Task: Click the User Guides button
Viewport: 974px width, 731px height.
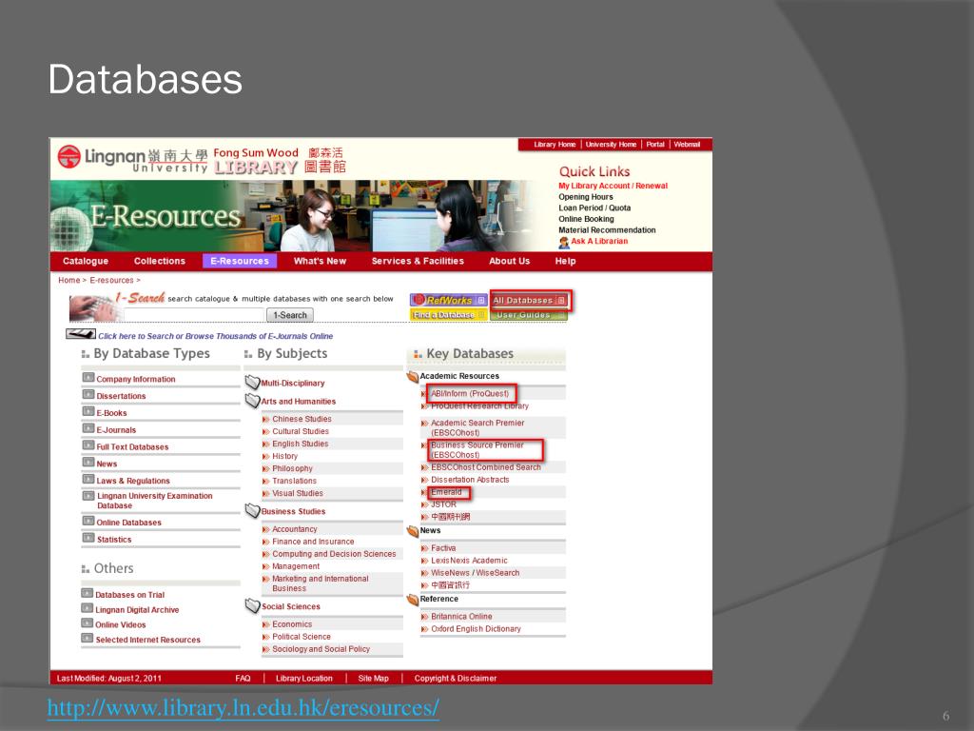Action: click(529, 314)
